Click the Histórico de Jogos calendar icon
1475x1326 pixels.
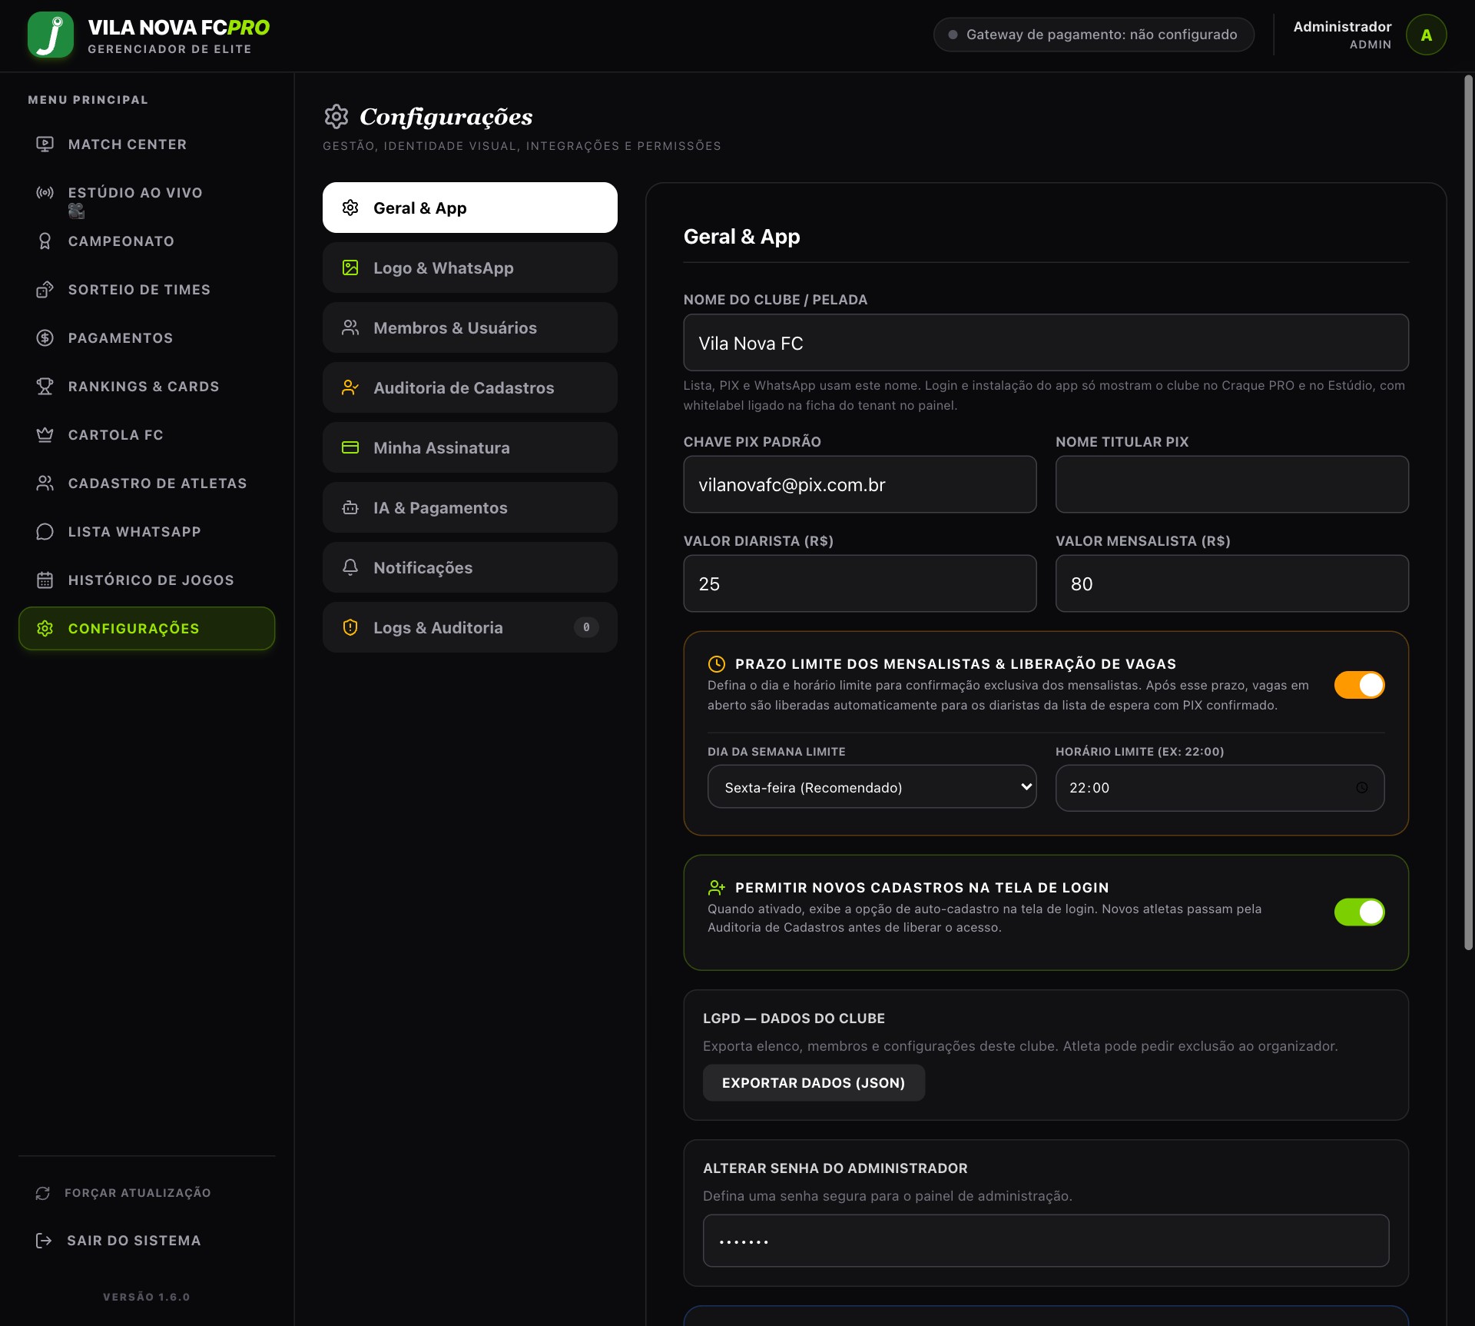(45, 580)
